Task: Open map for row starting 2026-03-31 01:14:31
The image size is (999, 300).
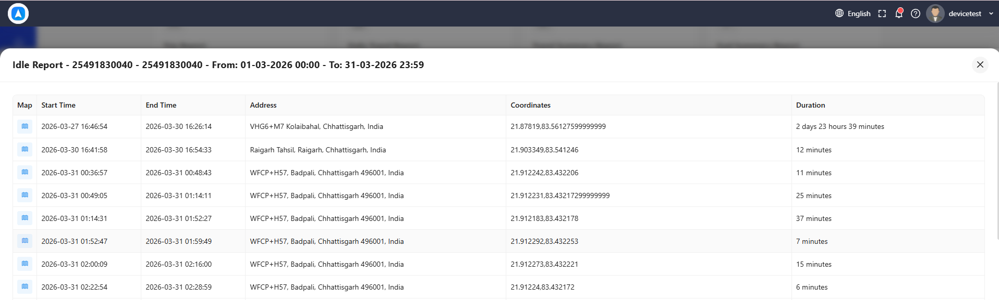Action: click(x=25, y=218)
